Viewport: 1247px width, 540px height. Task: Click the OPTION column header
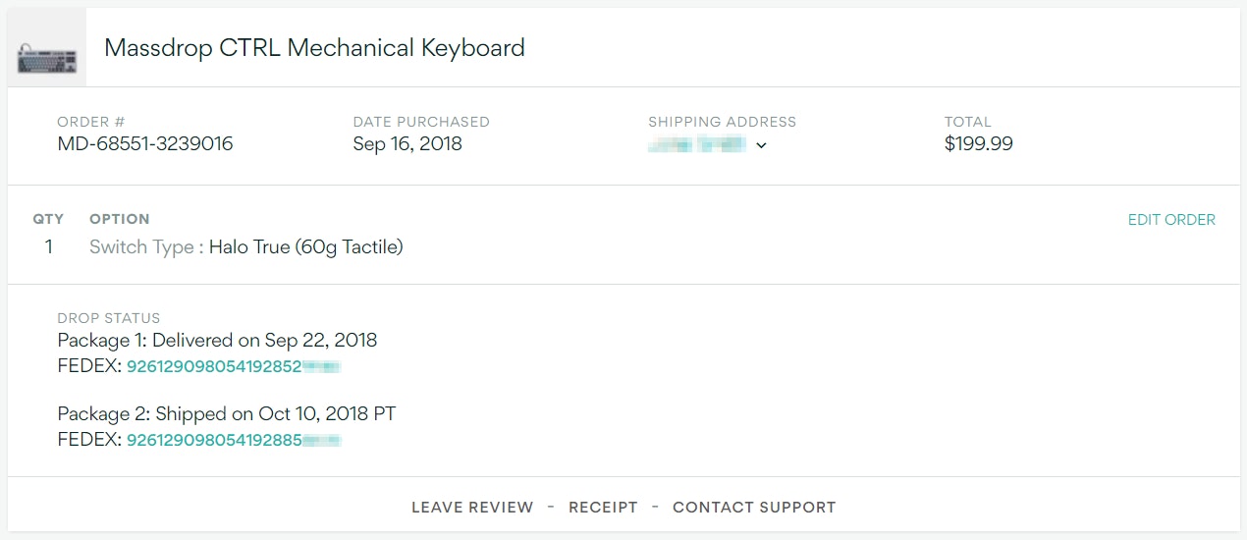point(119,219)
